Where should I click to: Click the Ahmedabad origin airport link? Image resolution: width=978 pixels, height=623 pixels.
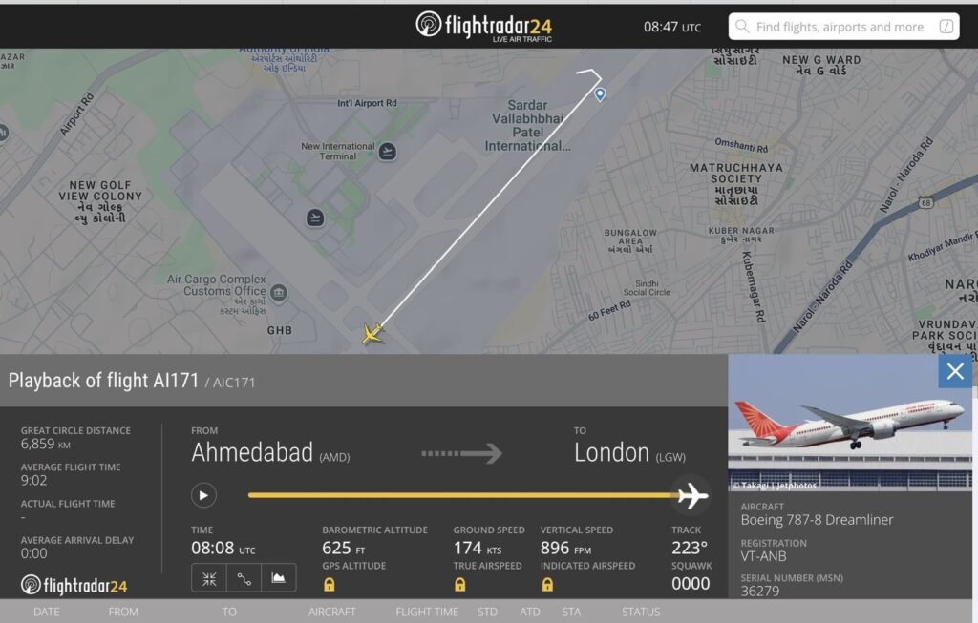[253, 453]
